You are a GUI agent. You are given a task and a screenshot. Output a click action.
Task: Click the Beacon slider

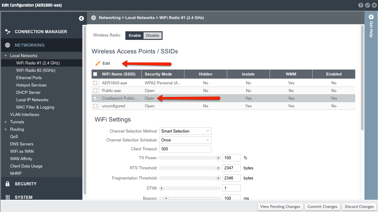190,198
